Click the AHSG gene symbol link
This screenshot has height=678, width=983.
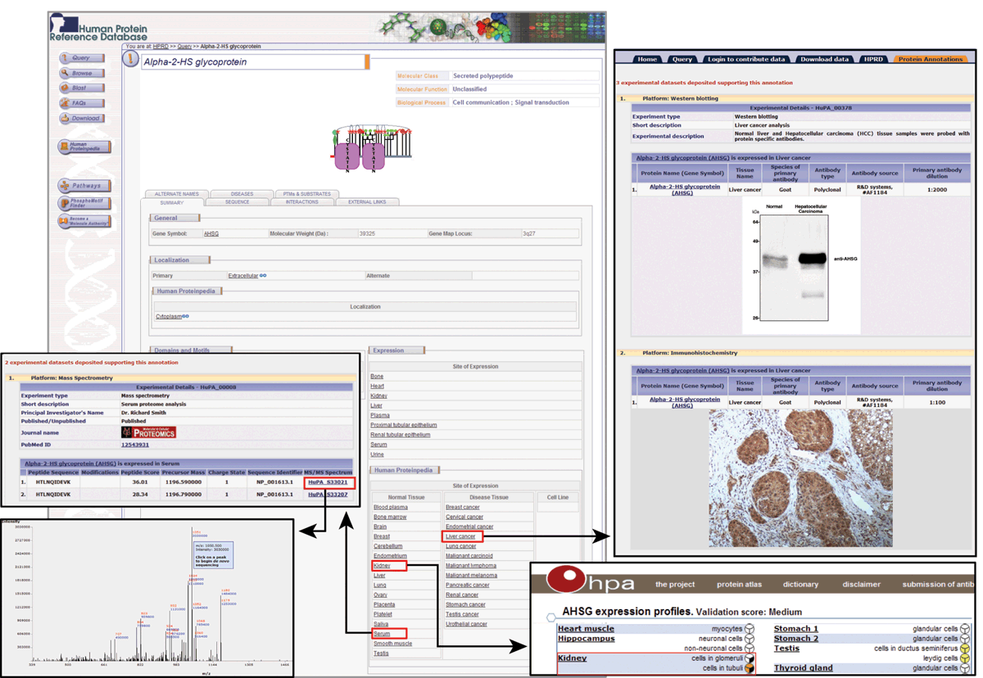click(x=211, y=234)
